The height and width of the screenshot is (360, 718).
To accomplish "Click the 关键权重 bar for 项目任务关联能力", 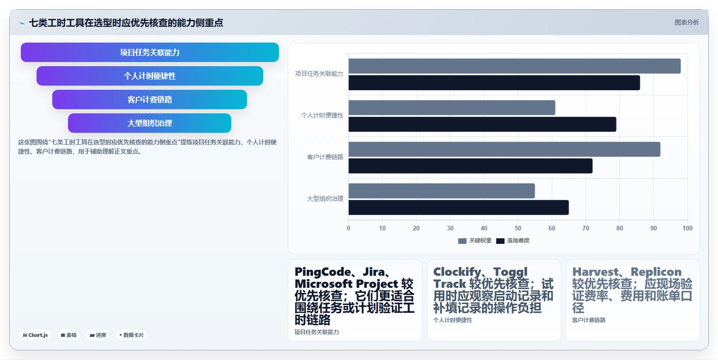I will pos(514,66).
